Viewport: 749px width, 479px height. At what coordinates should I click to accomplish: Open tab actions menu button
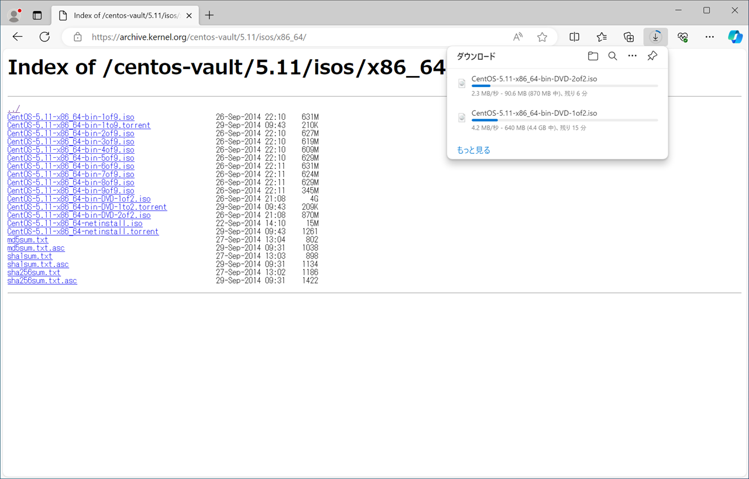click(x=37, y=15)
